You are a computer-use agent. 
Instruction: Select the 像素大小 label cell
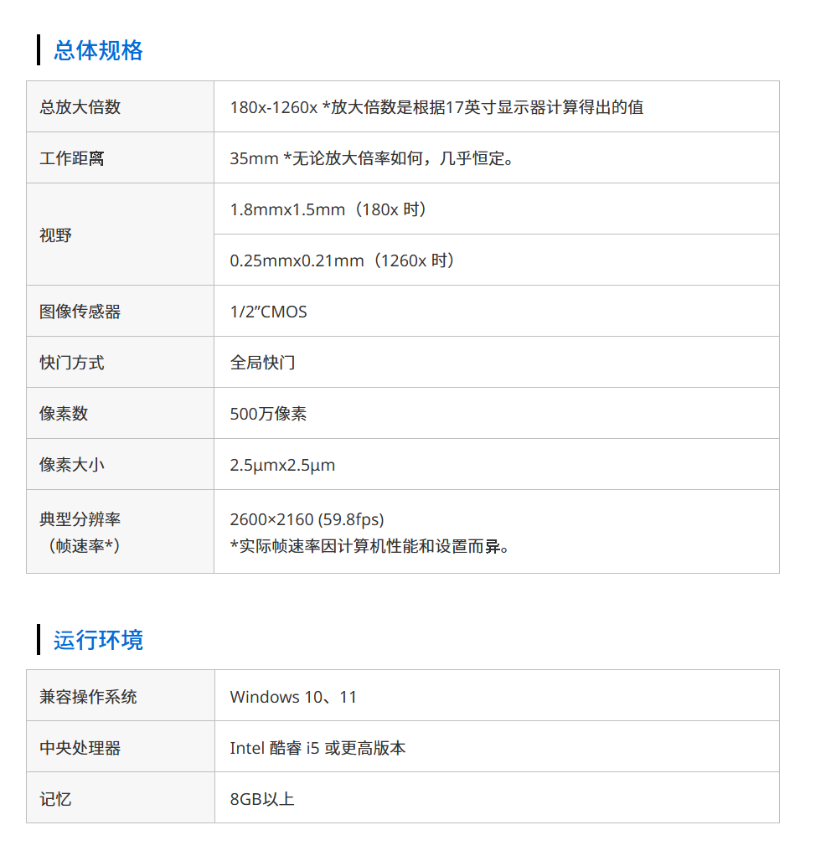tap(120, 465)
